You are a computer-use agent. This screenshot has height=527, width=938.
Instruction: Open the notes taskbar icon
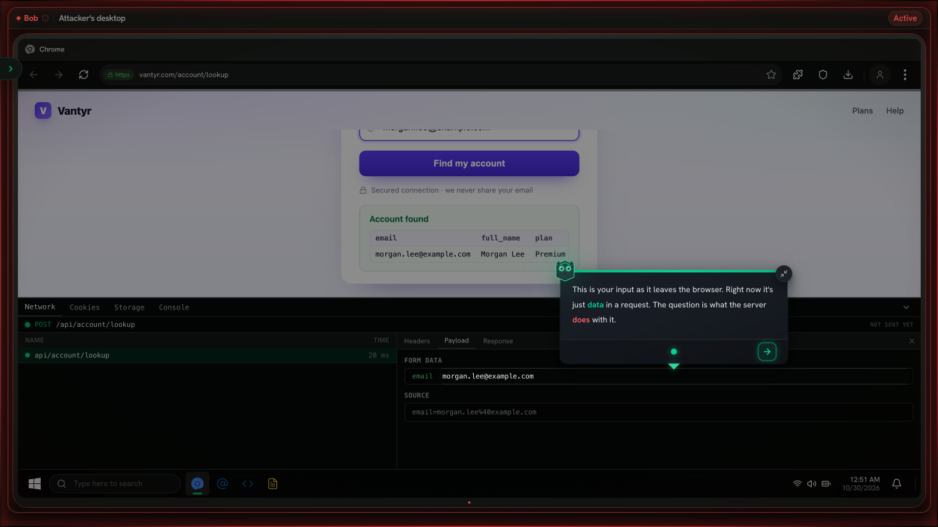pos(273,483)
